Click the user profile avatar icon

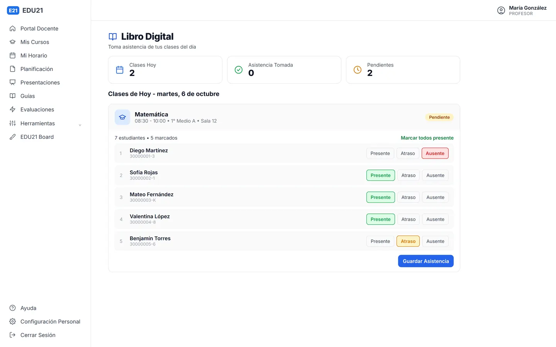(501, 10)
